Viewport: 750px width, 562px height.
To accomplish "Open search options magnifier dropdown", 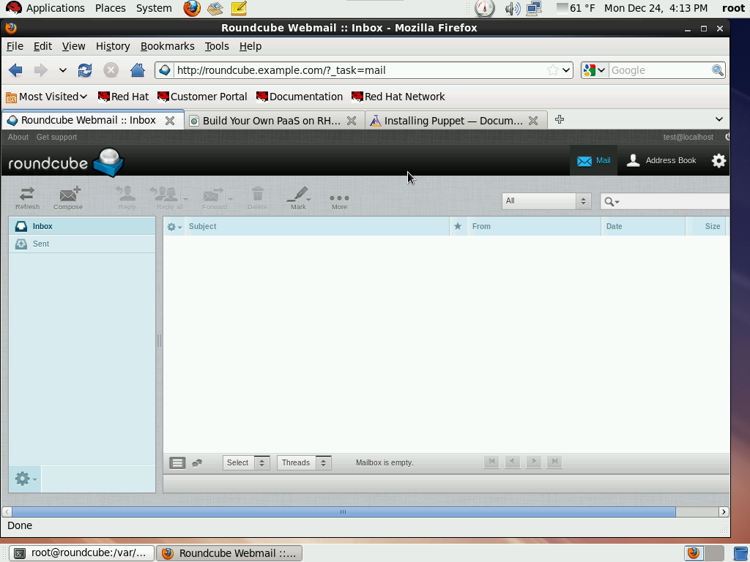I will point(612,202).
